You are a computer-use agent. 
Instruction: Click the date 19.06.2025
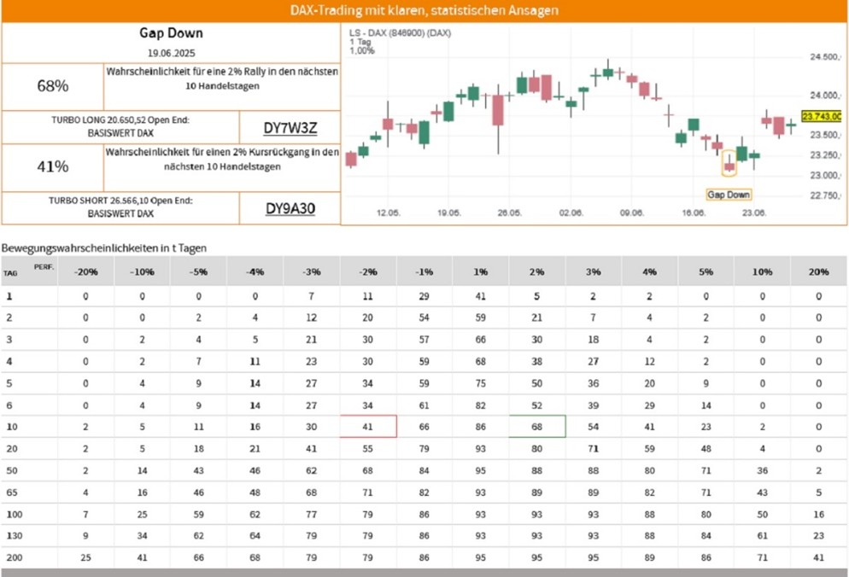click(171, 53)
